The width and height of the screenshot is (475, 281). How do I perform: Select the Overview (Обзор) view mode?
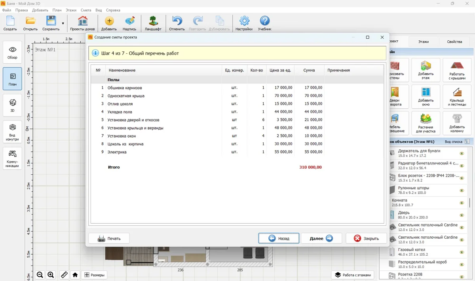tap(12, 52)
